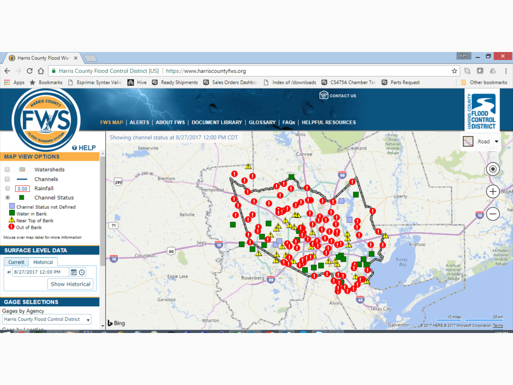Open the calendar date picker icon
This screenshot has width=513, height=385.
coord(74,272)
